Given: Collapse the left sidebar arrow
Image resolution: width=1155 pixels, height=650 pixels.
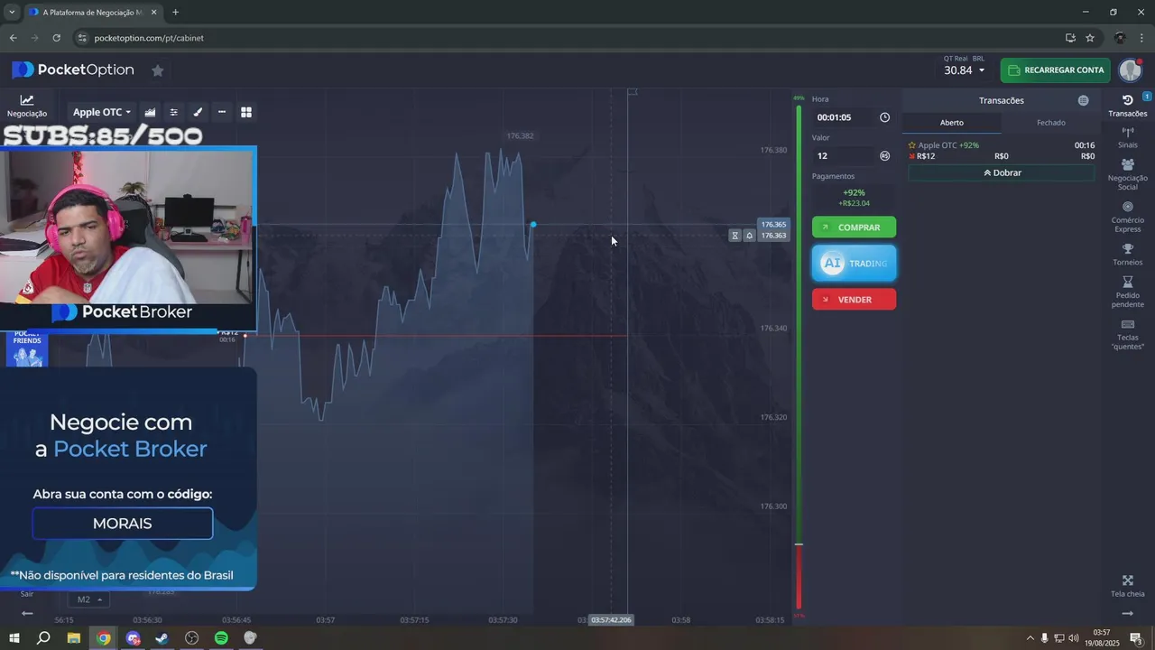Looking at the screenshot, I should pyautogui.click(x=27, y=614).
